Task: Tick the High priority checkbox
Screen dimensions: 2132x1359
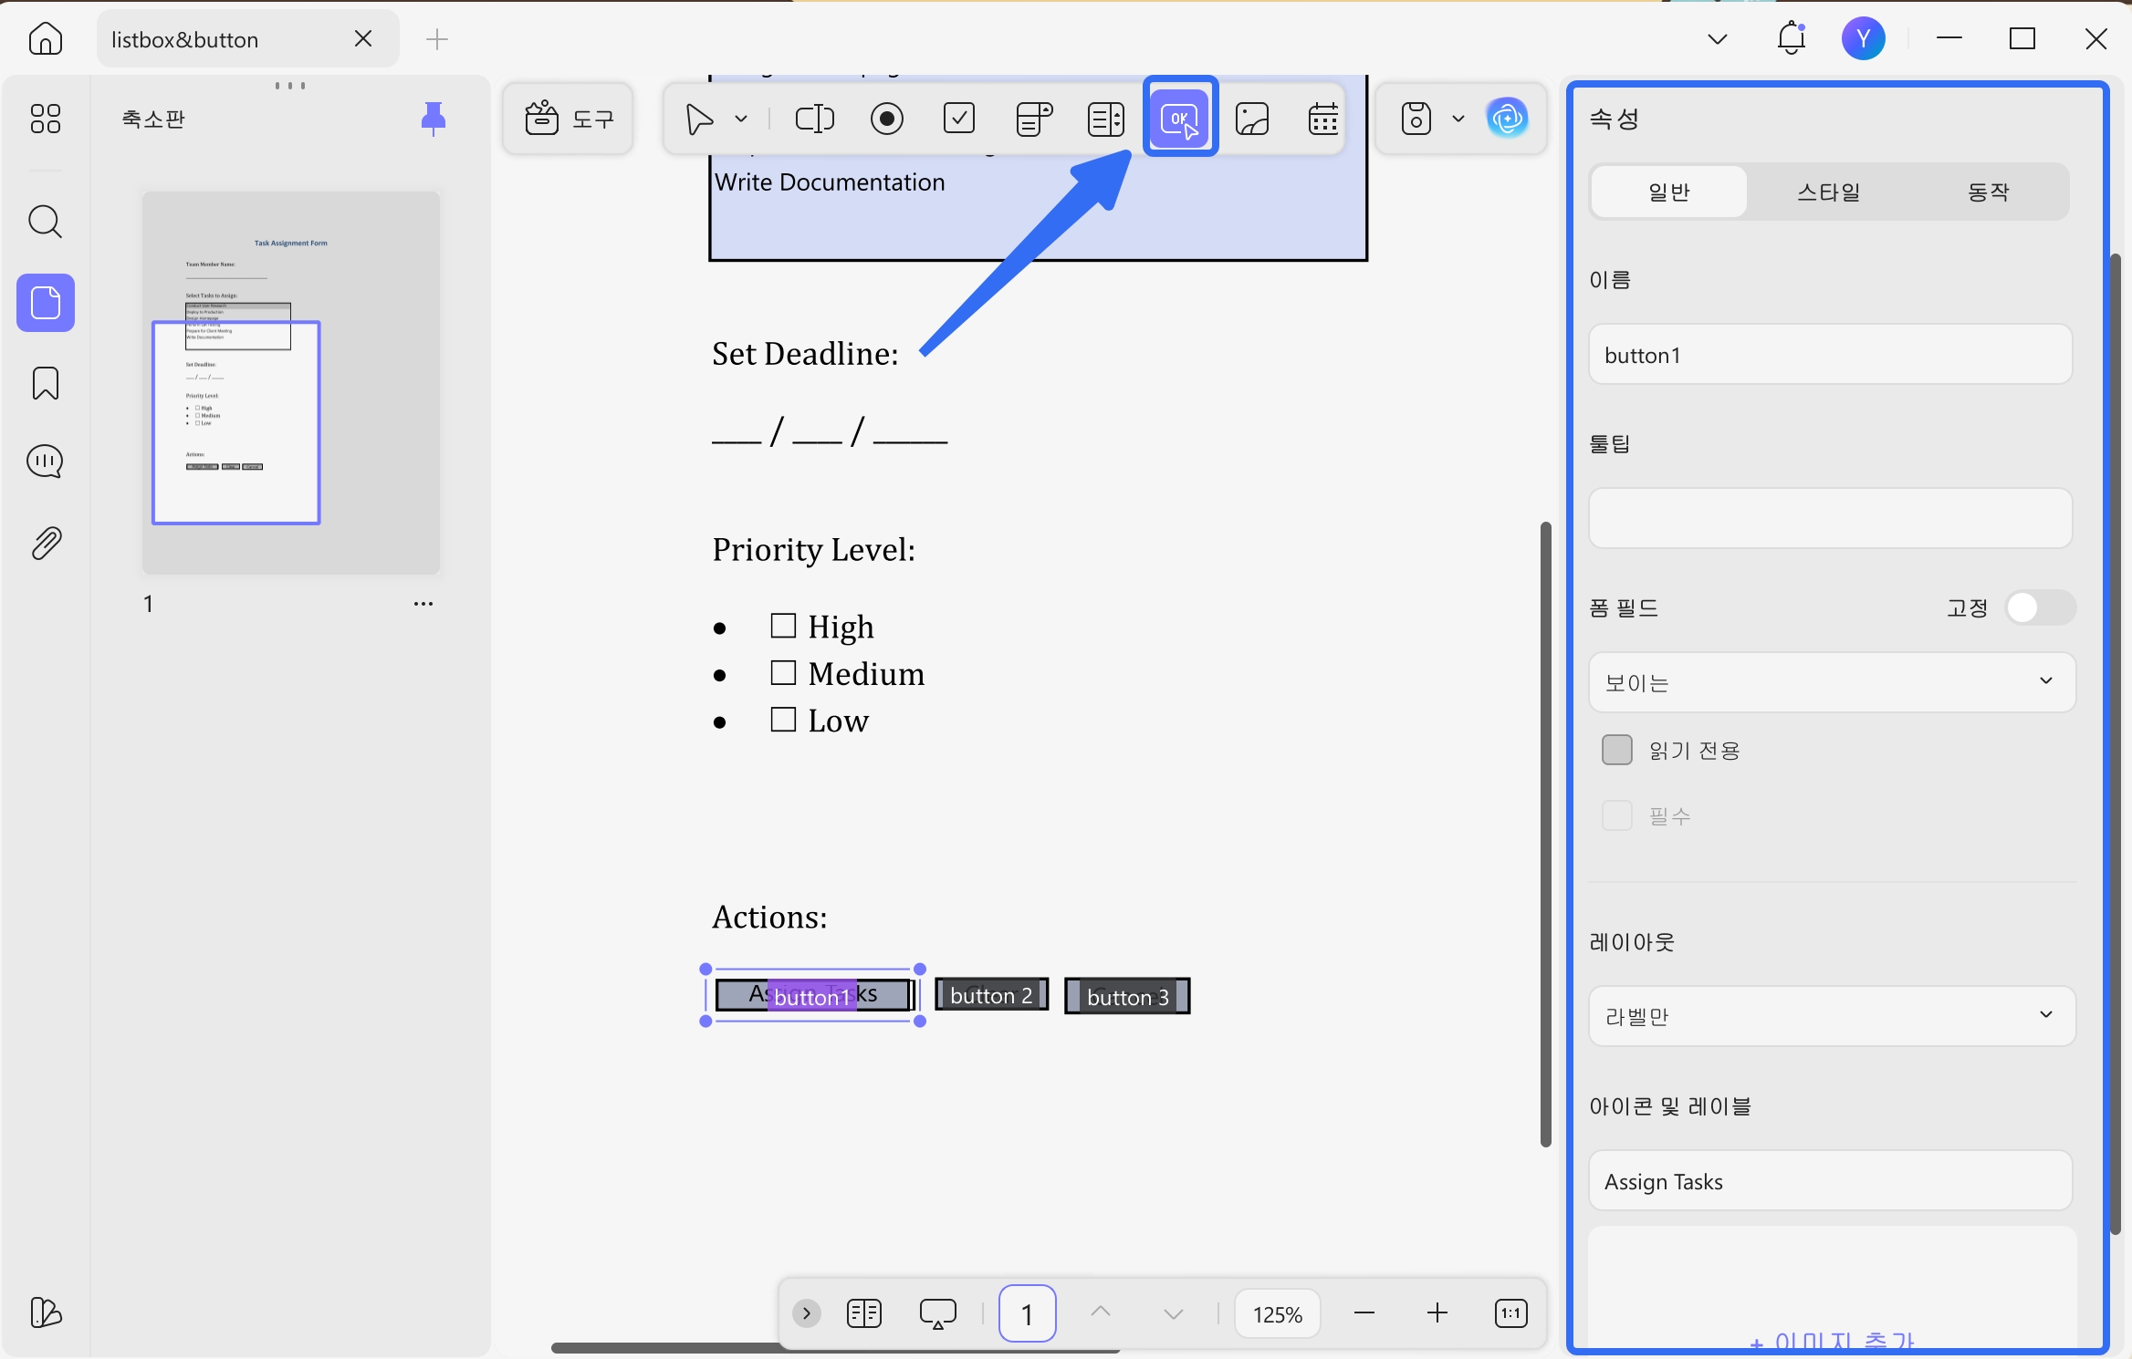Action: pyautogui.click(x=783, y=626)
